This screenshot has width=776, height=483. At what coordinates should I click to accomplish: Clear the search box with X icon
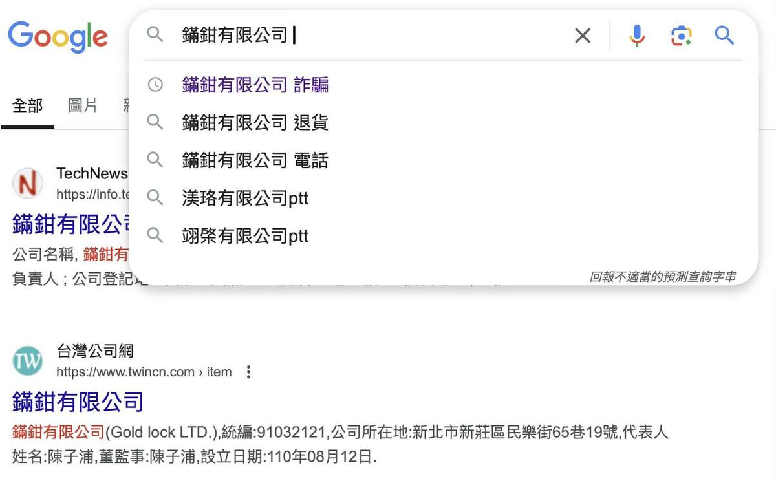tap(583, 36)
